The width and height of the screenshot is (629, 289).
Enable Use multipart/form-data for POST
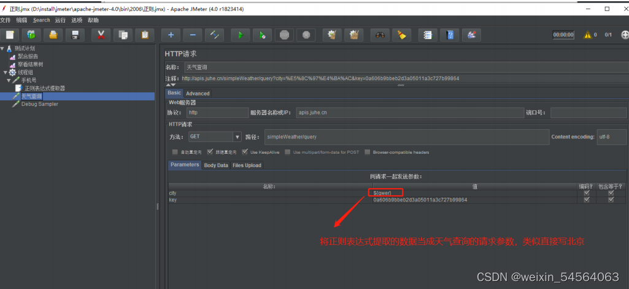tap(288, 152)
